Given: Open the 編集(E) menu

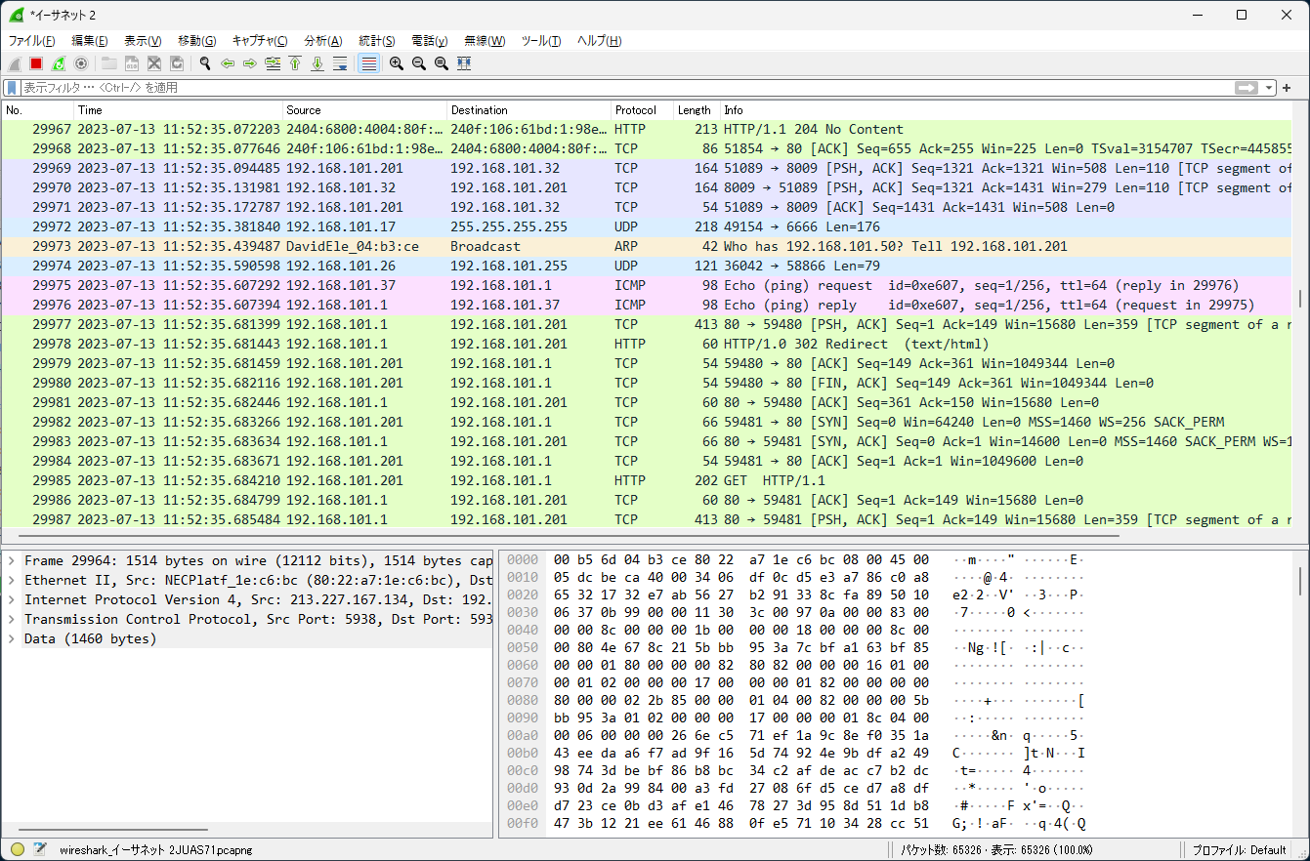Looking at the screenshot, I should pyautogui.click(x=90, y=41).
